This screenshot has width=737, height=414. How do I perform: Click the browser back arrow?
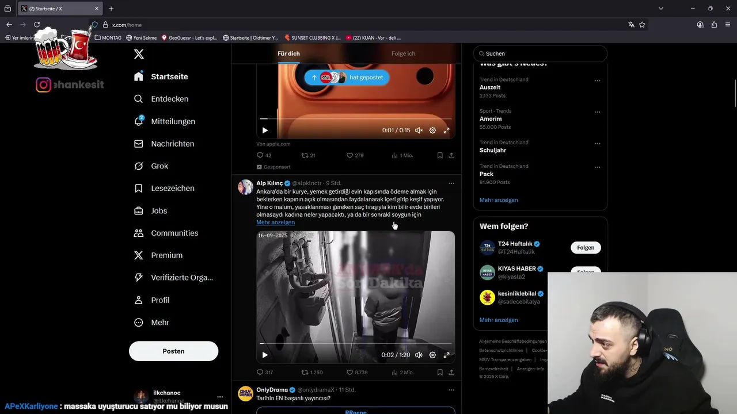coord(9,25)
